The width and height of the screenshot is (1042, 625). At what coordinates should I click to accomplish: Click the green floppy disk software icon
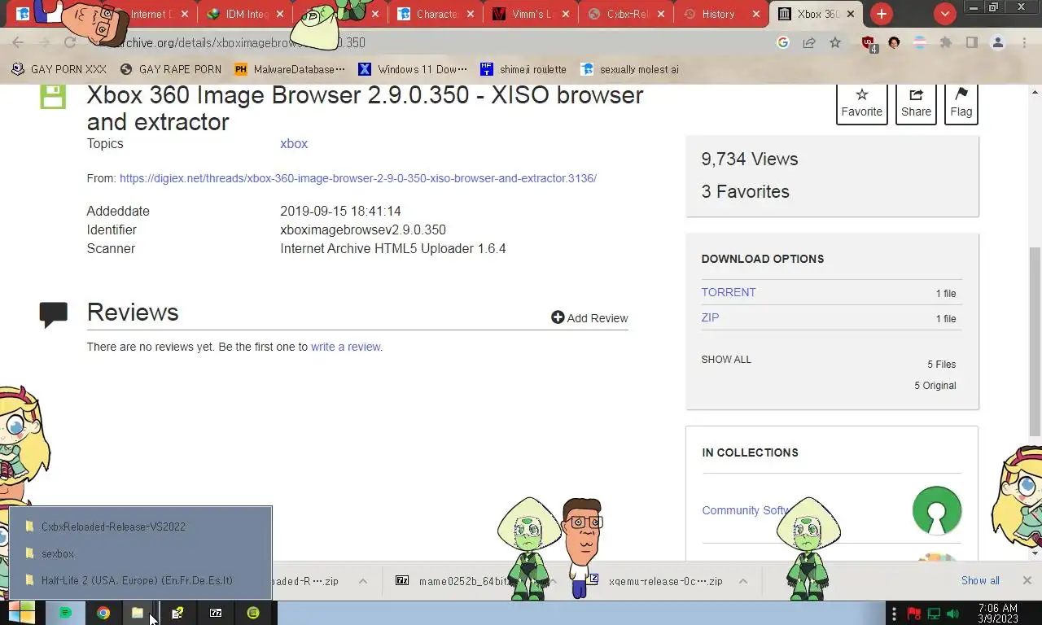[x=53, y=95]
